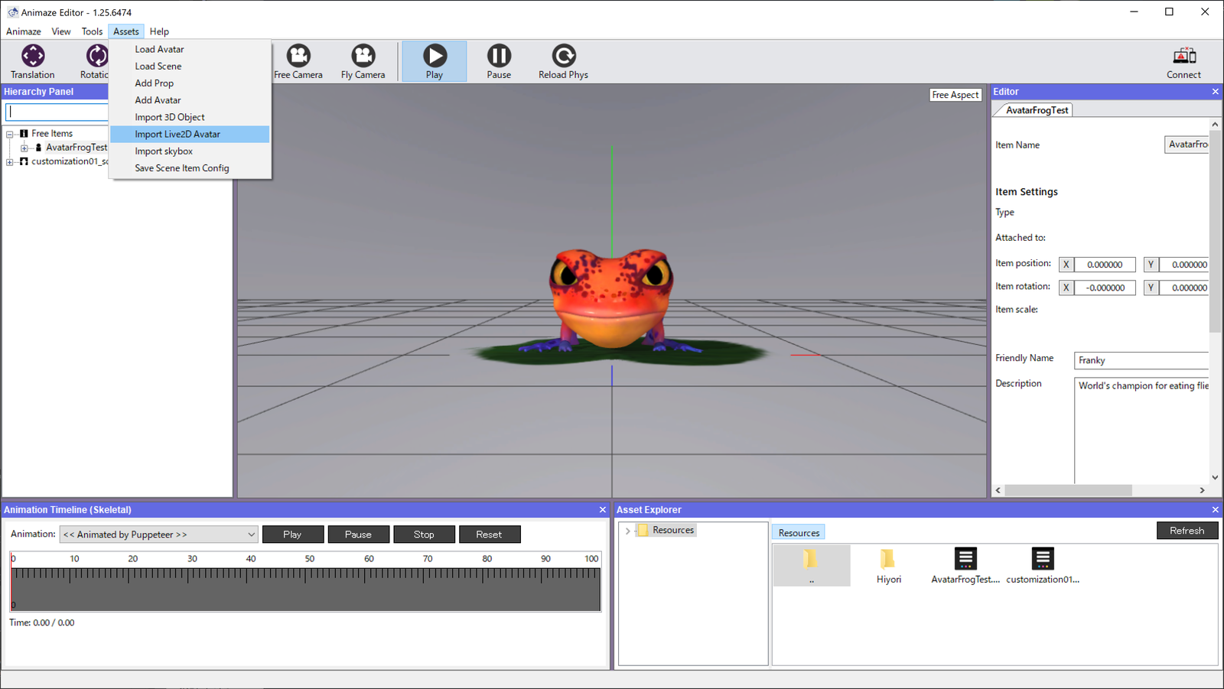1224x689 pixels.
Task: Click the Refresh button in Asset Explorer
Action: click(x=1187, y=531)
